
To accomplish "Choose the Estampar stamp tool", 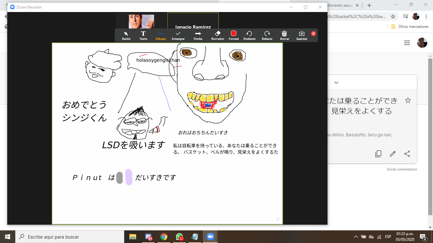I will [x=178, y=35].
